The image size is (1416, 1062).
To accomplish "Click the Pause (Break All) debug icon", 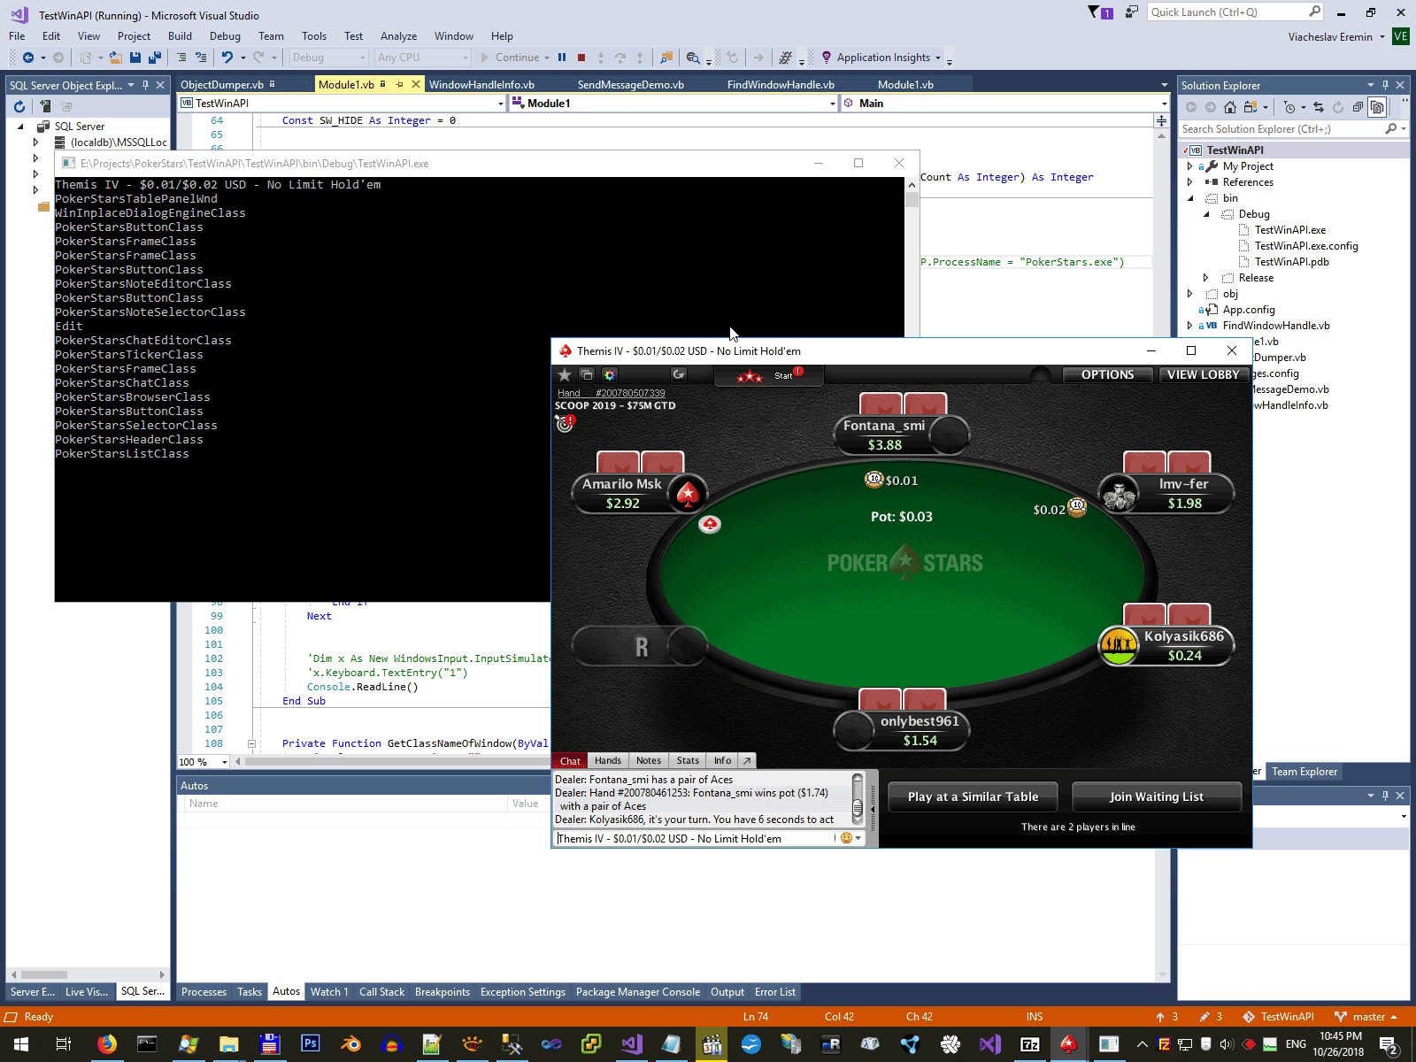I will [x=562, y=58].
